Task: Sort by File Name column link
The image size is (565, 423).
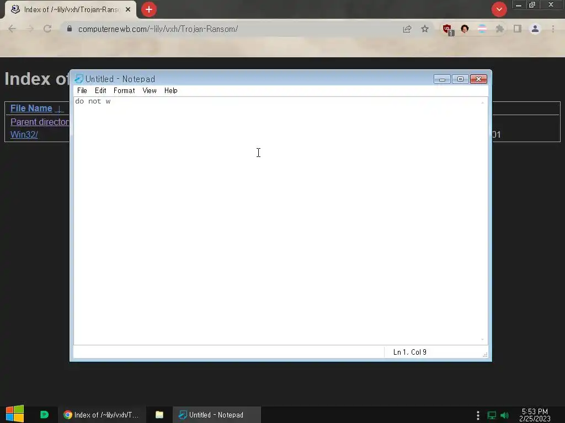Action: (31, 109)
